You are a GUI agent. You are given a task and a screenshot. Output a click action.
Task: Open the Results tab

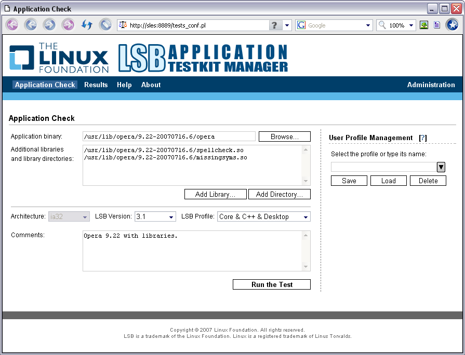(96, 85)
